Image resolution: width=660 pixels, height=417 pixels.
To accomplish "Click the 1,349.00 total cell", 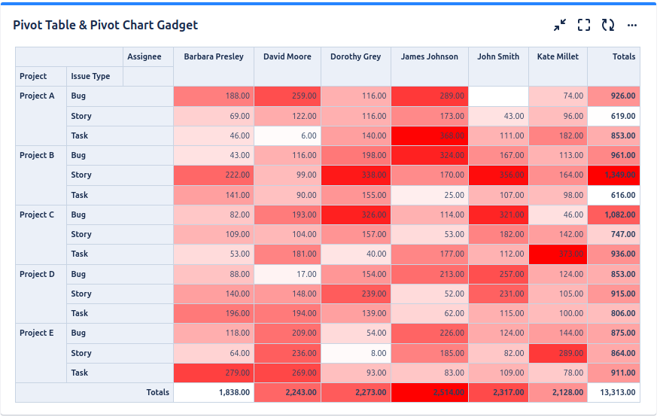I will 613,175.
